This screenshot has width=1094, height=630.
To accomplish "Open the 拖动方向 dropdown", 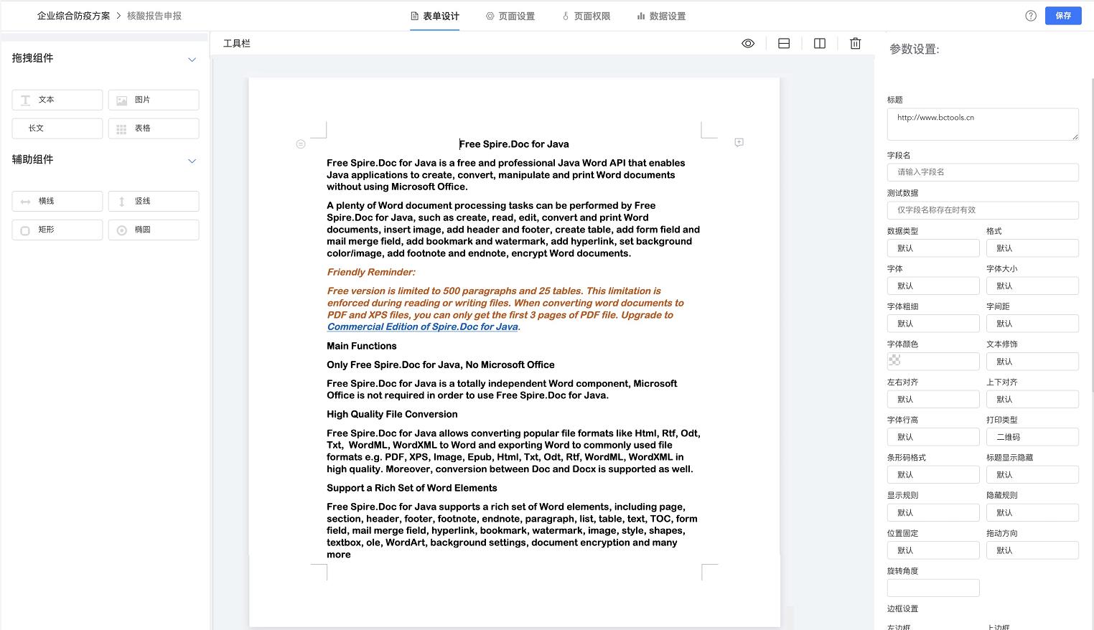I will click(x=1032, y=550).
